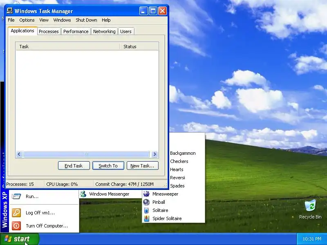Click the End Task button
The image size is (327, 245).
[x=74, y=166]
